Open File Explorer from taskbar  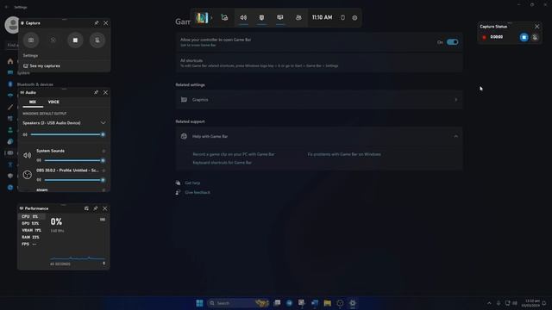328,303
